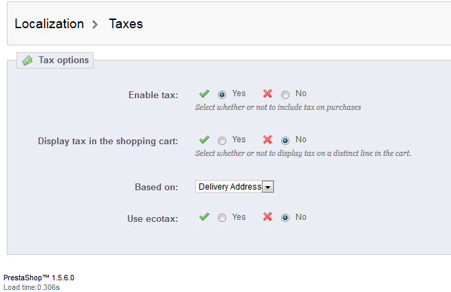Click Taxes in the breadcrumb

(x=126, y=24)
